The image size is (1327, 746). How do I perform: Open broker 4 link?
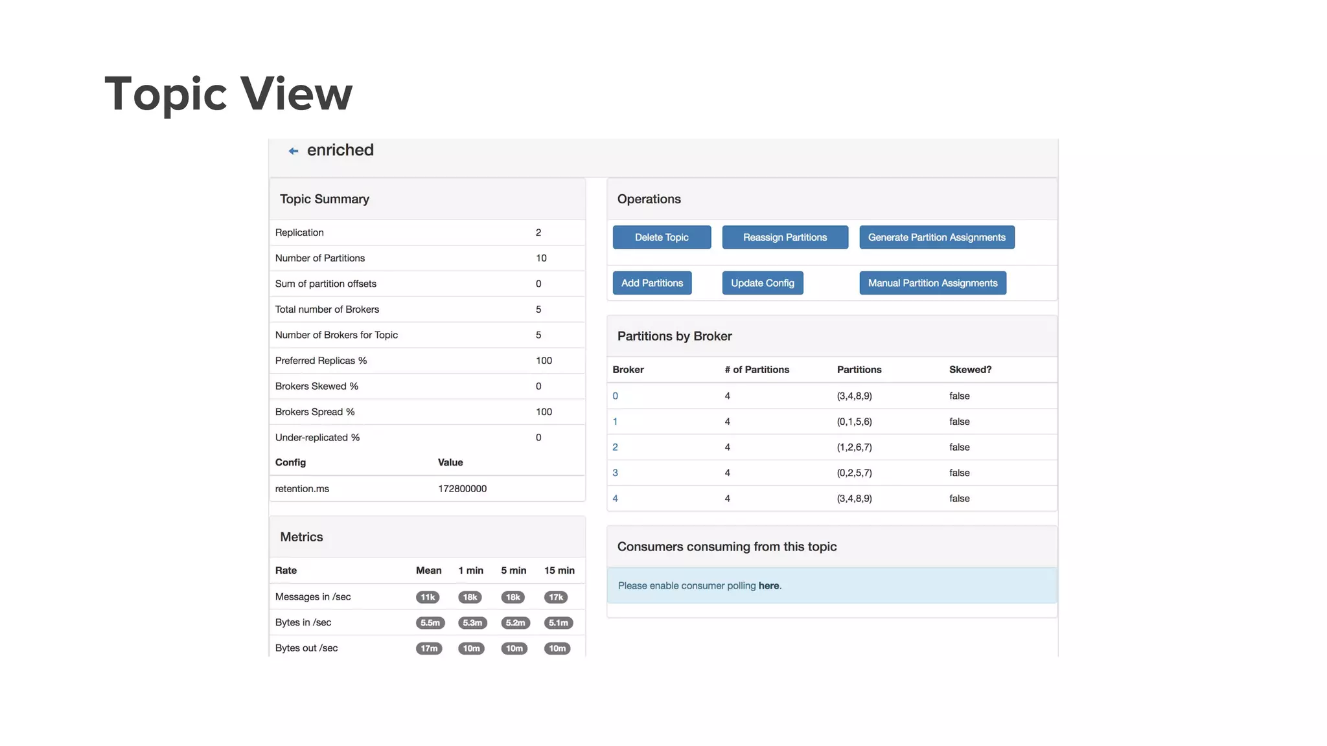tap(615, 499)
